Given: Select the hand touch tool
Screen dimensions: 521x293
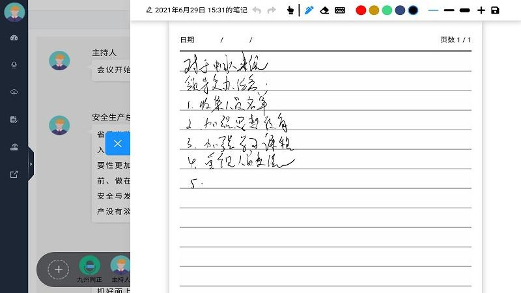Looking at the screenshot, I should click(x=290, y=10).
